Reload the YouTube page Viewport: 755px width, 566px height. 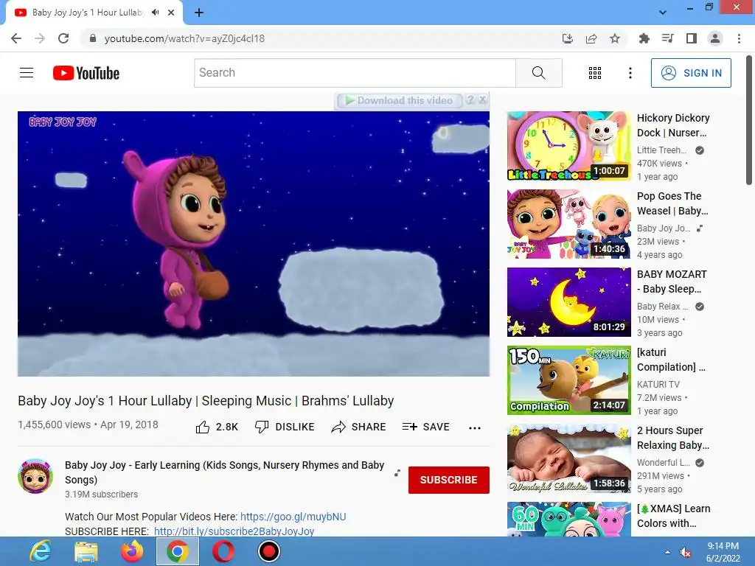(63, 38)
